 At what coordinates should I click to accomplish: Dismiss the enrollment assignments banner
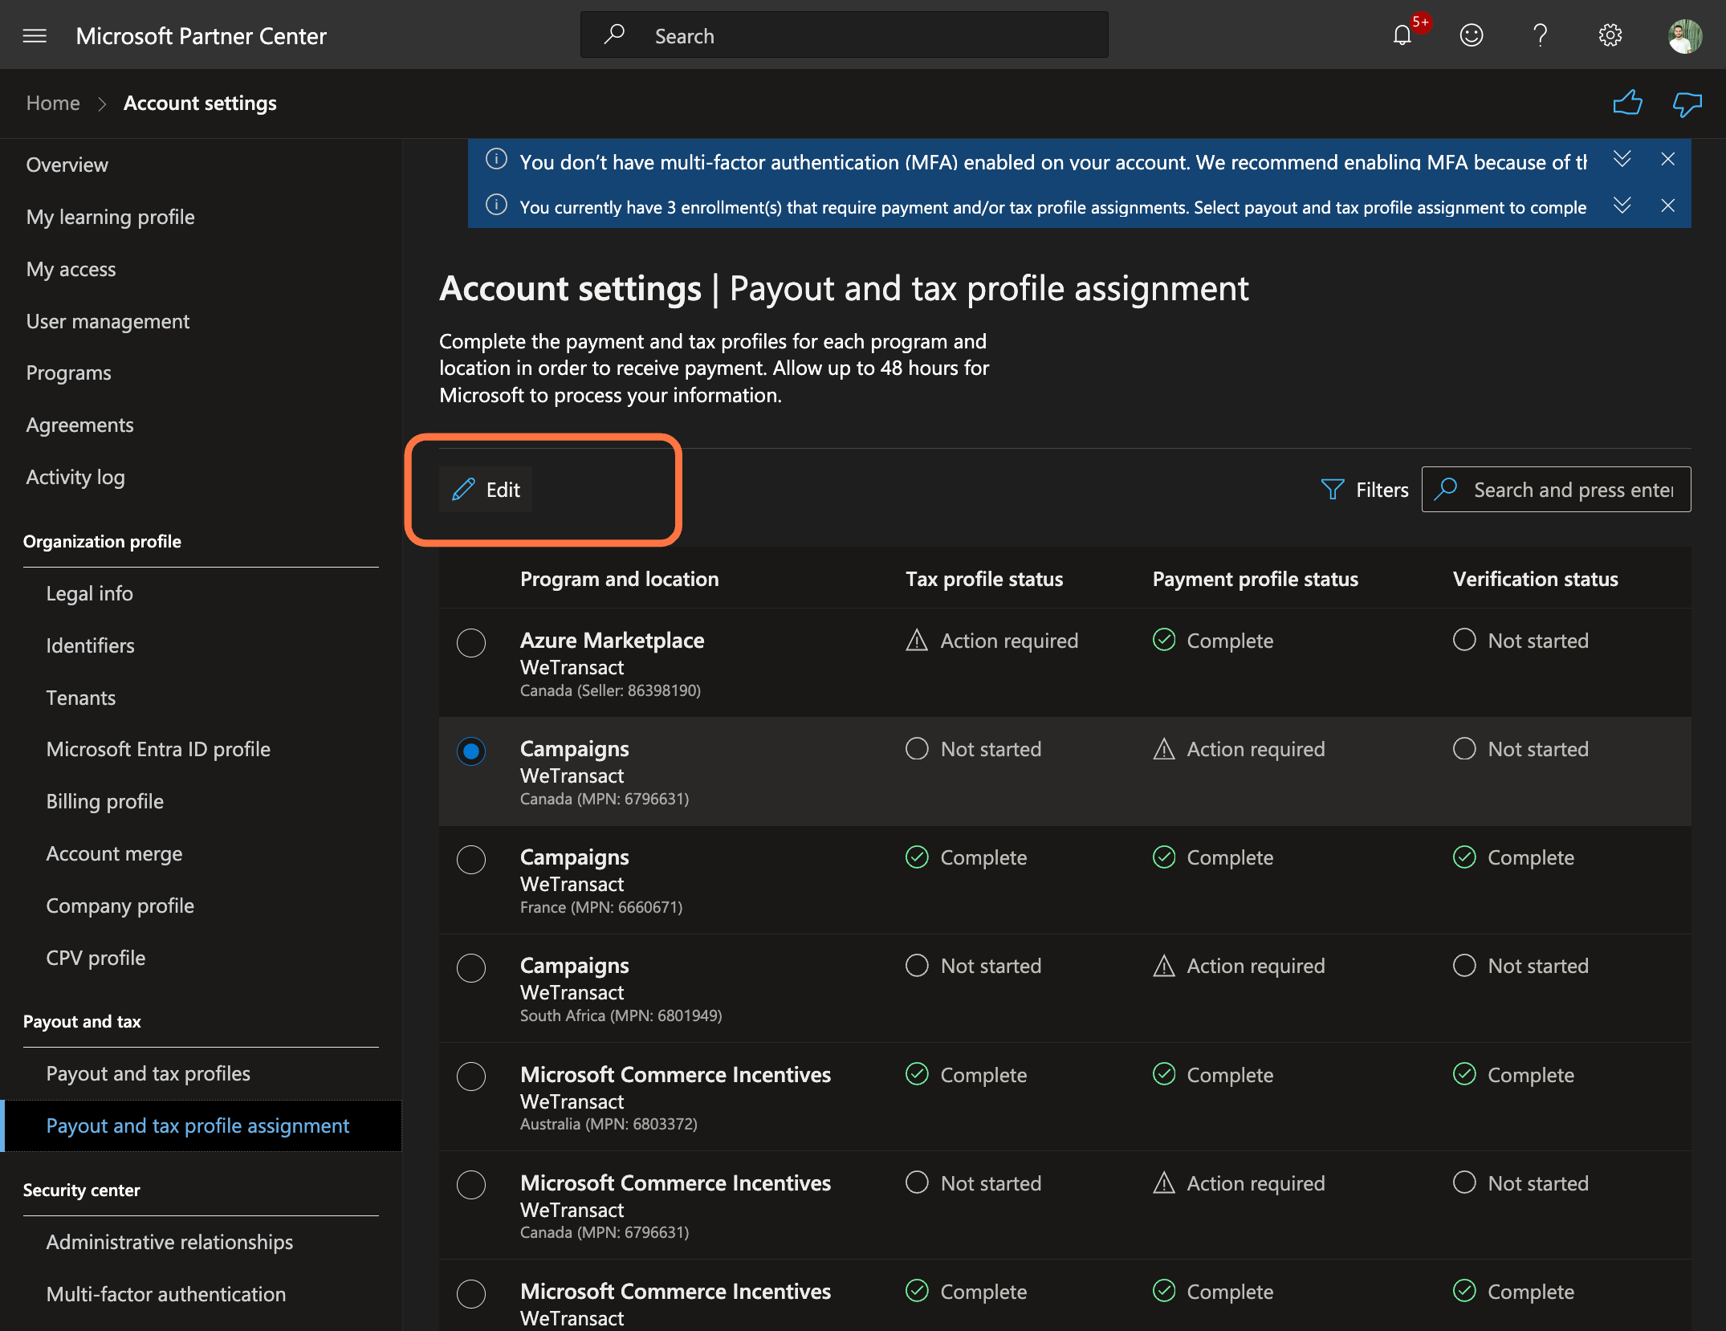point(1667,206)
